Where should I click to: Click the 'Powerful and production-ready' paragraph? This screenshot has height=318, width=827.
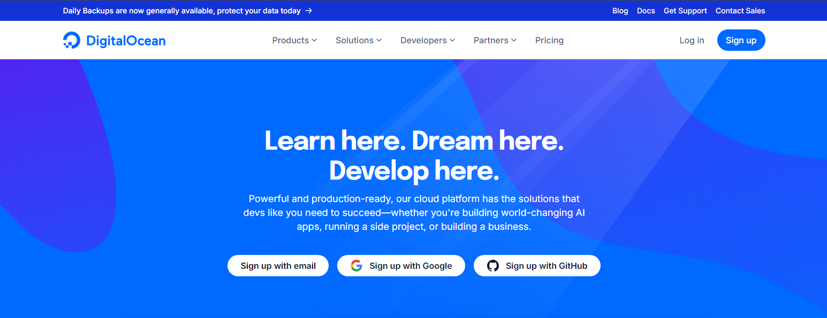click(x=414, y=213)
